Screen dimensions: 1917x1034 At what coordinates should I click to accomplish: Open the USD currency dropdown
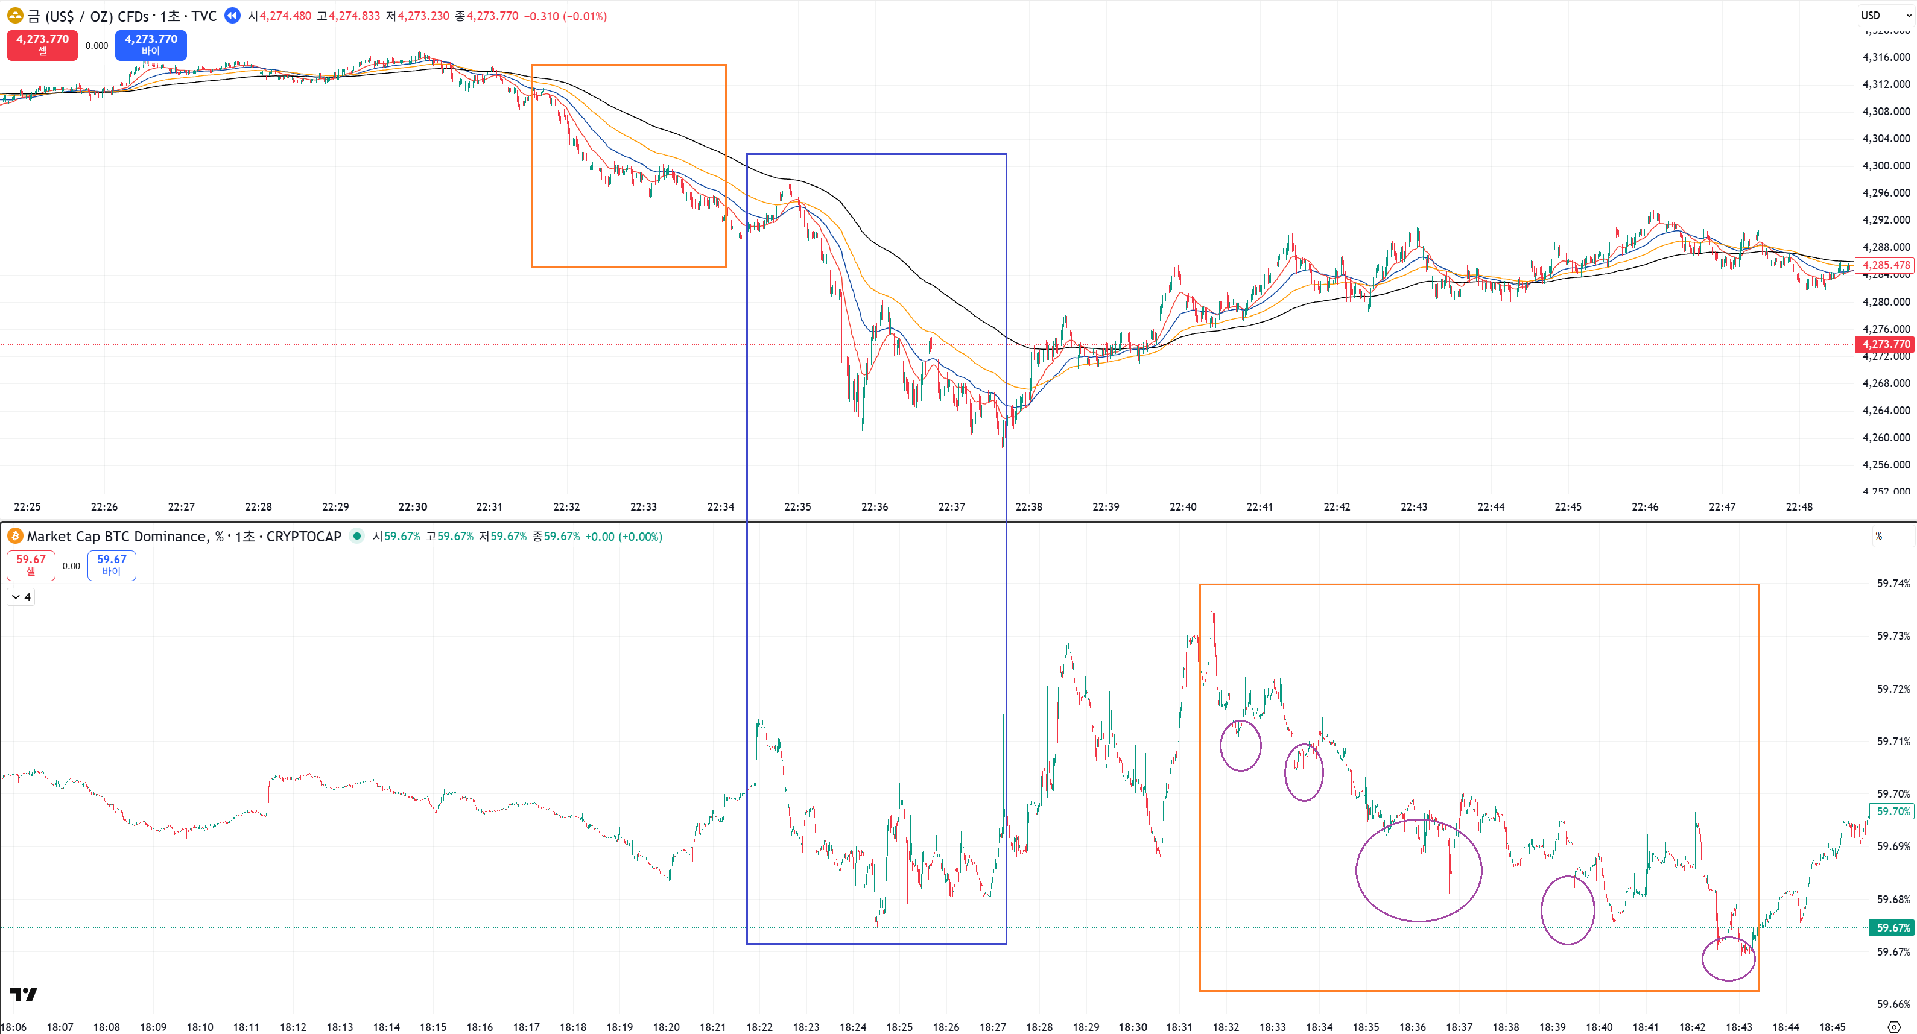1885,16
